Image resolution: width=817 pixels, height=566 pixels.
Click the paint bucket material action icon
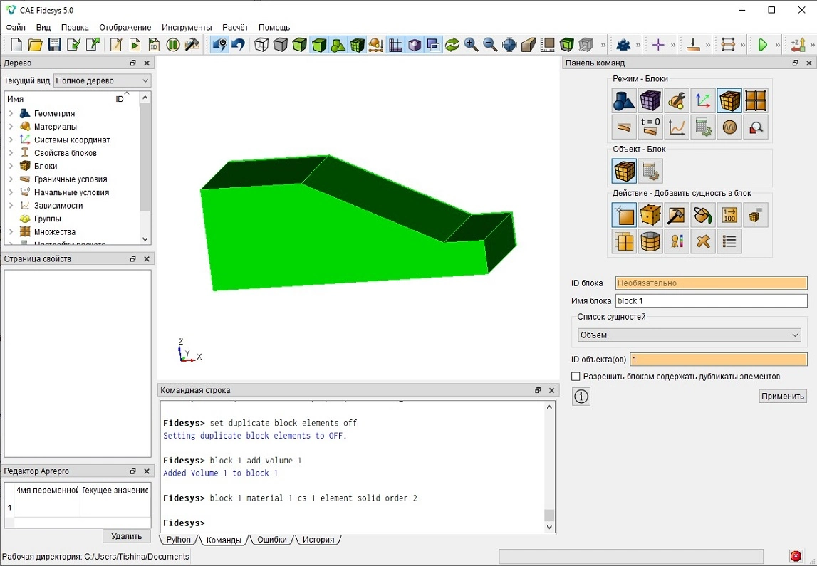(x=703, y=215)
